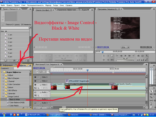Open the Правка menu

pos(9,5)
